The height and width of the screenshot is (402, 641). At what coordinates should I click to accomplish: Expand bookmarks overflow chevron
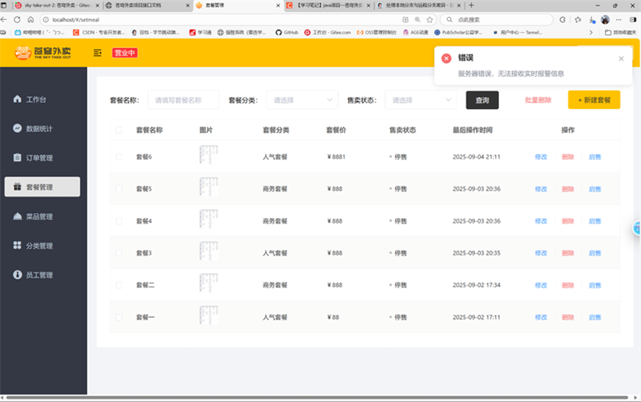click(591, 32)
